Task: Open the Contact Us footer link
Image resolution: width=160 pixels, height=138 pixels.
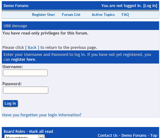Action: (x=108, y=136)
